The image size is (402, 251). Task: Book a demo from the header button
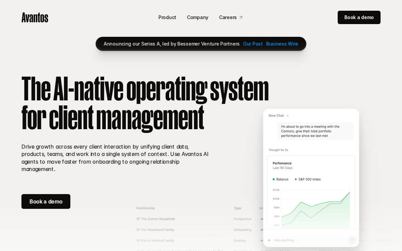pos(359,17)
